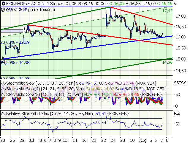Select the 38,20% - 14,98 Fibonacci label
The height and width of the screenshot is (143, 190).
[15, 63]
